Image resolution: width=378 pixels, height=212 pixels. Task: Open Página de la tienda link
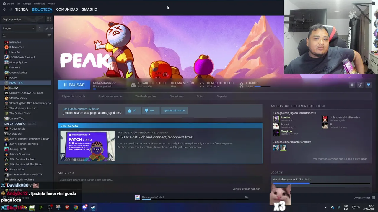click(74, 96)
